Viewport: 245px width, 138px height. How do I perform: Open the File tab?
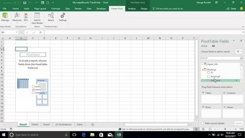pos(5,8)
